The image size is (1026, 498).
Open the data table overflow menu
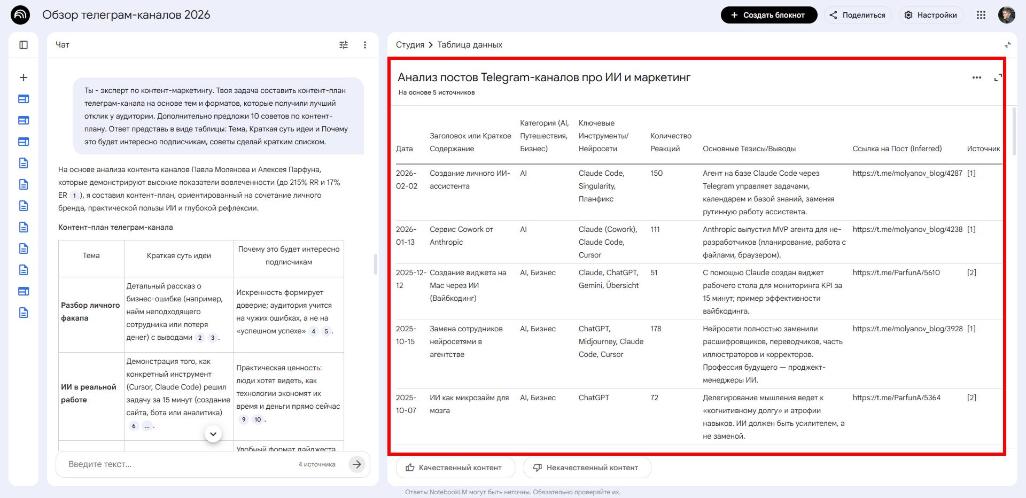pos(976,77)
